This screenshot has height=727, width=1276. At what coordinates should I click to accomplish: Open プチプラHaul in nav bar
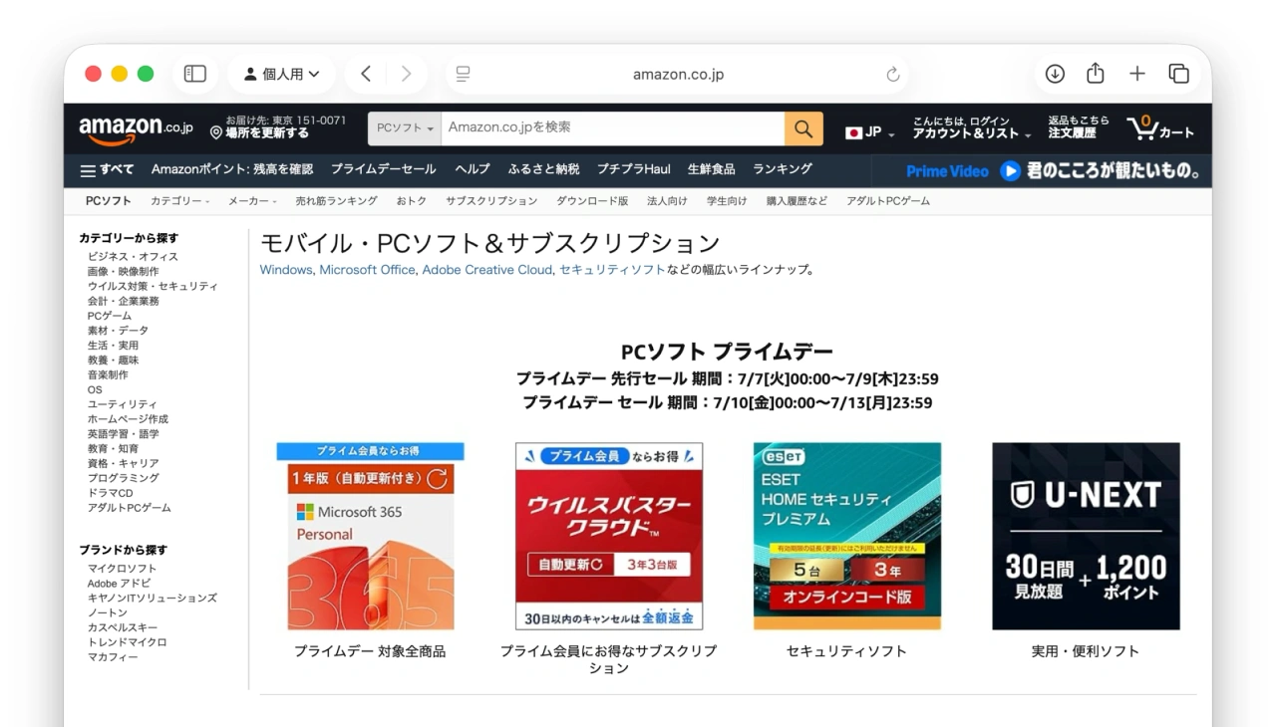tap(634, 169)
